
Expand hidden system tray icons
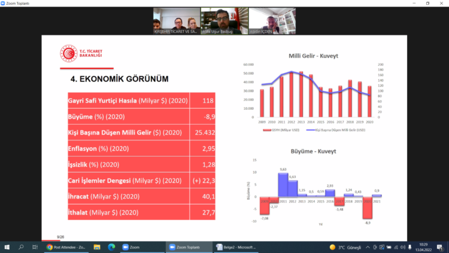(368, 247)
